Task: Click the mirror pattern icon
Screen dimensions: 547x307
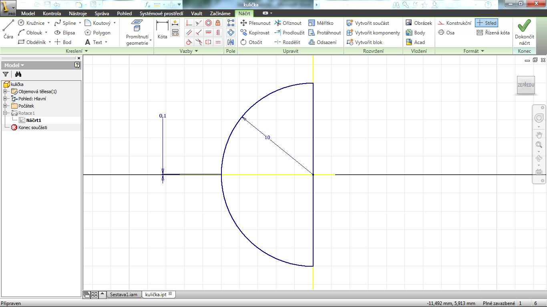Action: [x=231, y=42]
